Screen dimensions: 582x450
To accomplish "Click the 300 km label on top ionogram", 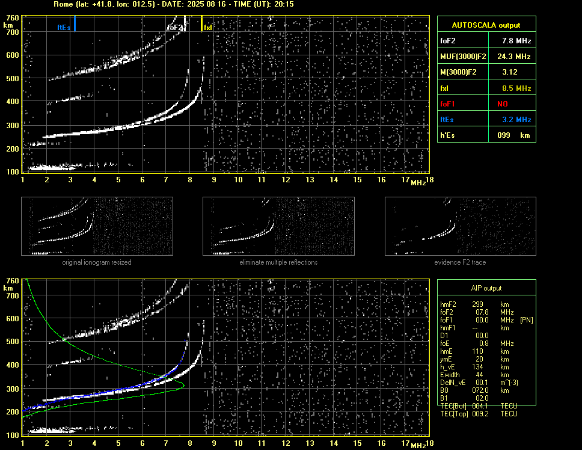I will tap(13, 126).
